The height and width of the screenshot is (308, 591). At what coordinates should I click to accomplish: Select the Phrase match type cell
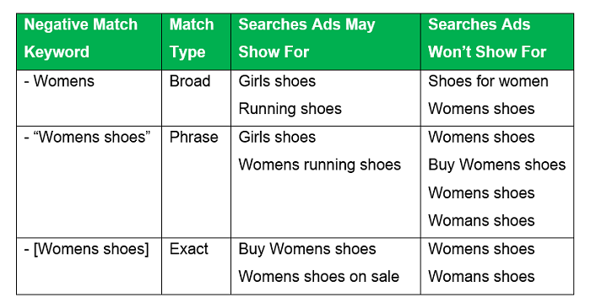[x=196, y=182]
